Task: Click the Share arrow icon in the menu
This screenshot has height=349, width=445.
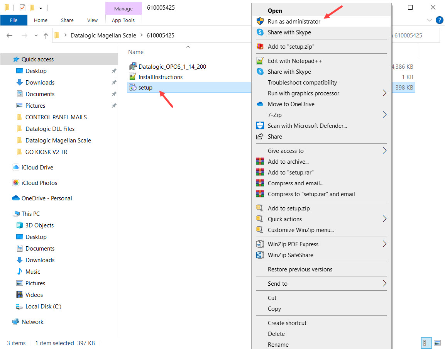Action: (x=260, y=136)
